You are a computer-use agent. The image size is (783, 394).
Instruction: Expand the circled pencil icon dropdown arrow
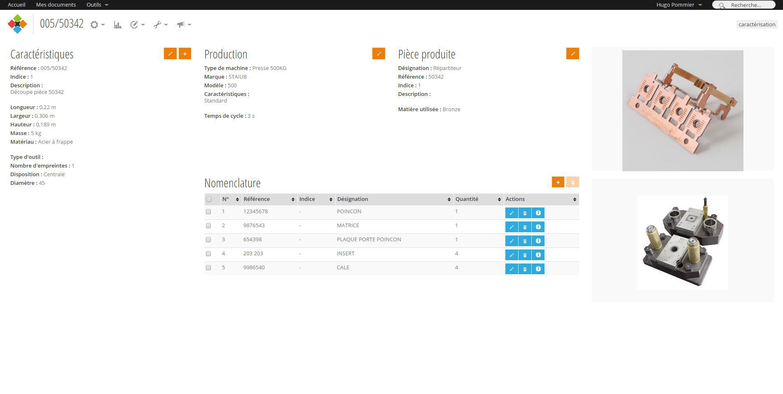[143, 25]
